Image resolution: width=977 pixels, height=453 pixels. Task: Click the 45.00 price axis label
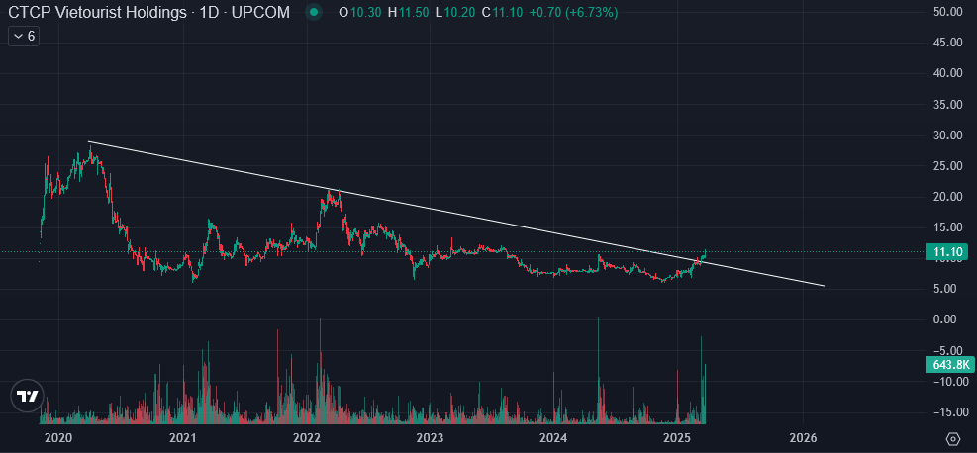coord(949,43)
